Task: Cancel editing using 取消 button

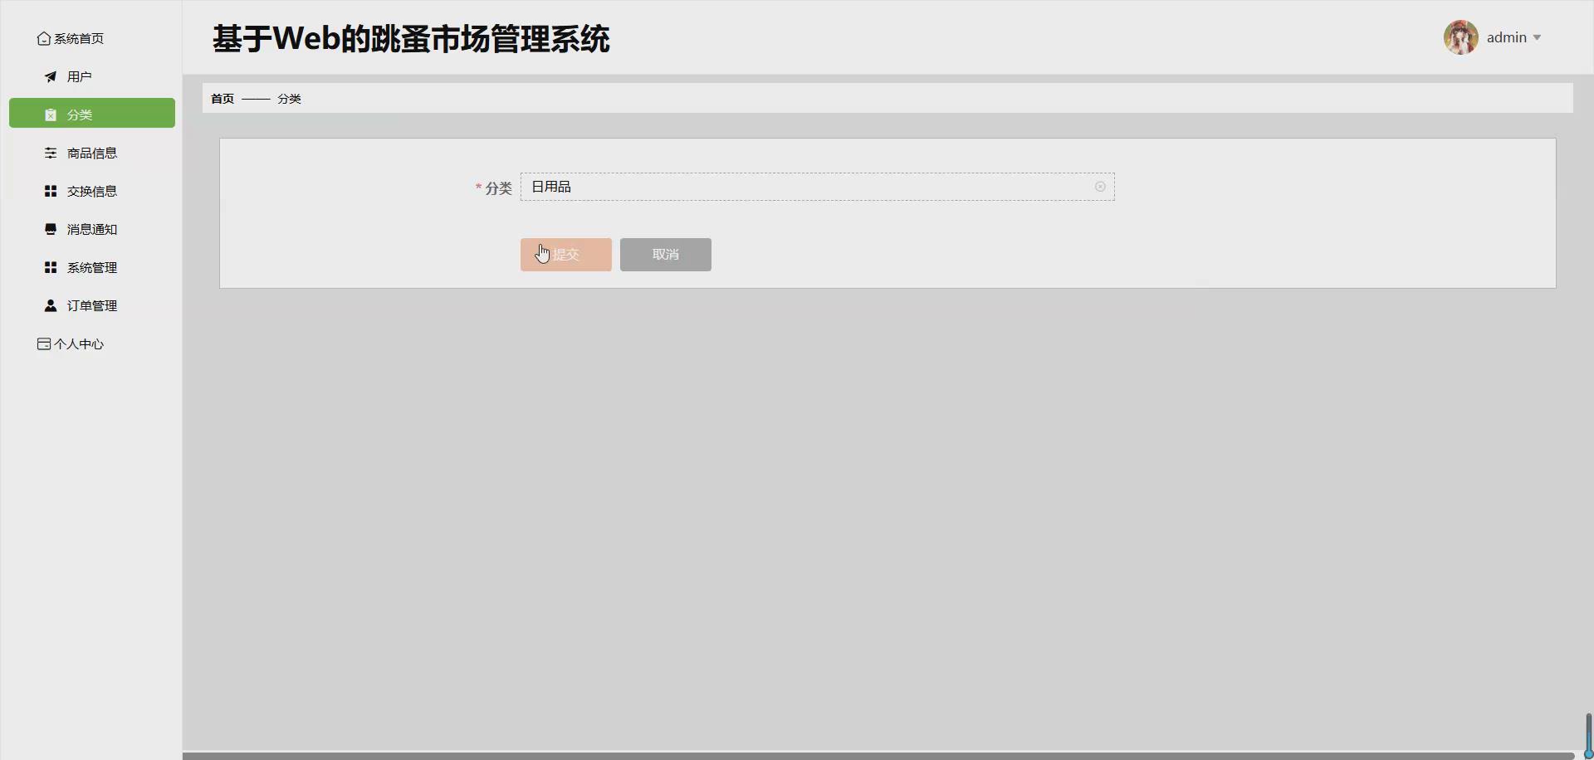Action: 665,254
